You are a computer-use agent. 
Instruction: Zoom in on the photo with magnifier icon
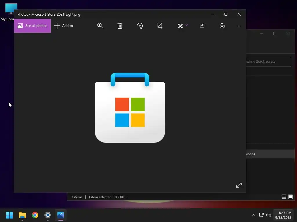point(100,26)
